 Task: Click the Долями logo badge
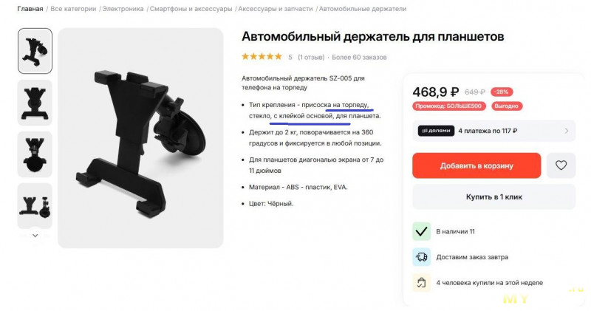[436, 131]
